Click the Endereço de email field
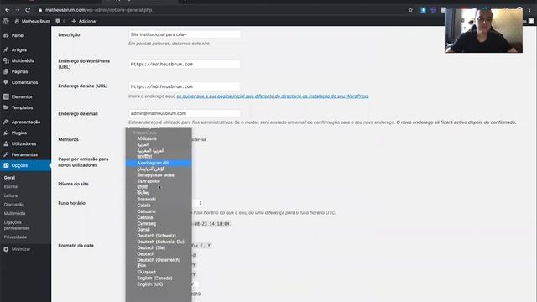This screenshot has width=537, height=302. [185, 113]
